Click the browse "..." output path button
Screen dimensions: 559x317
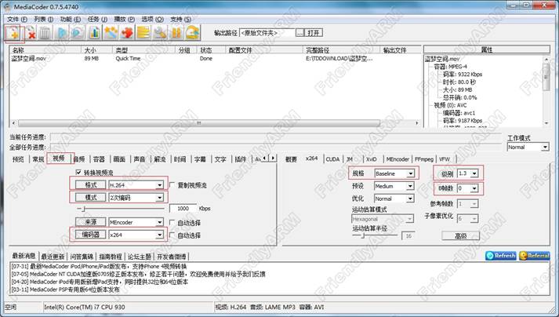pyautogui.click(x=299, y=33)
